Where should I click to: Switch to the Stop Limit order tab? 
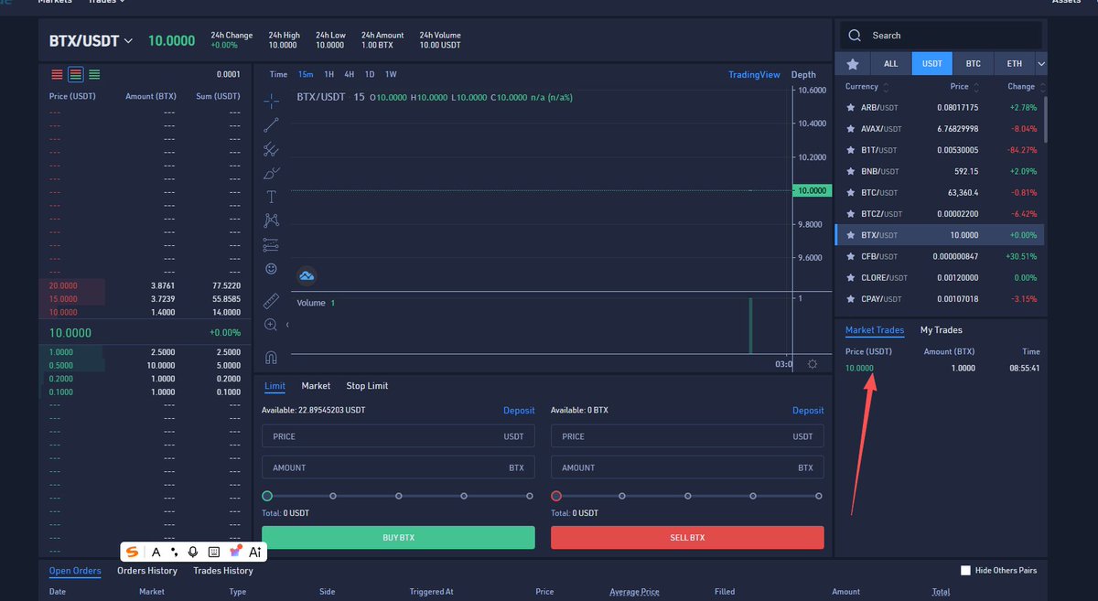[x=367, y=386]
